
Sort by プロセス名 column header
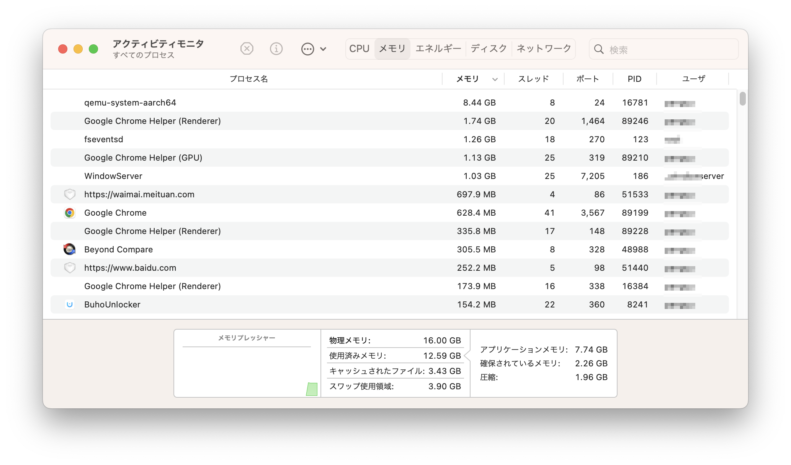249,79
